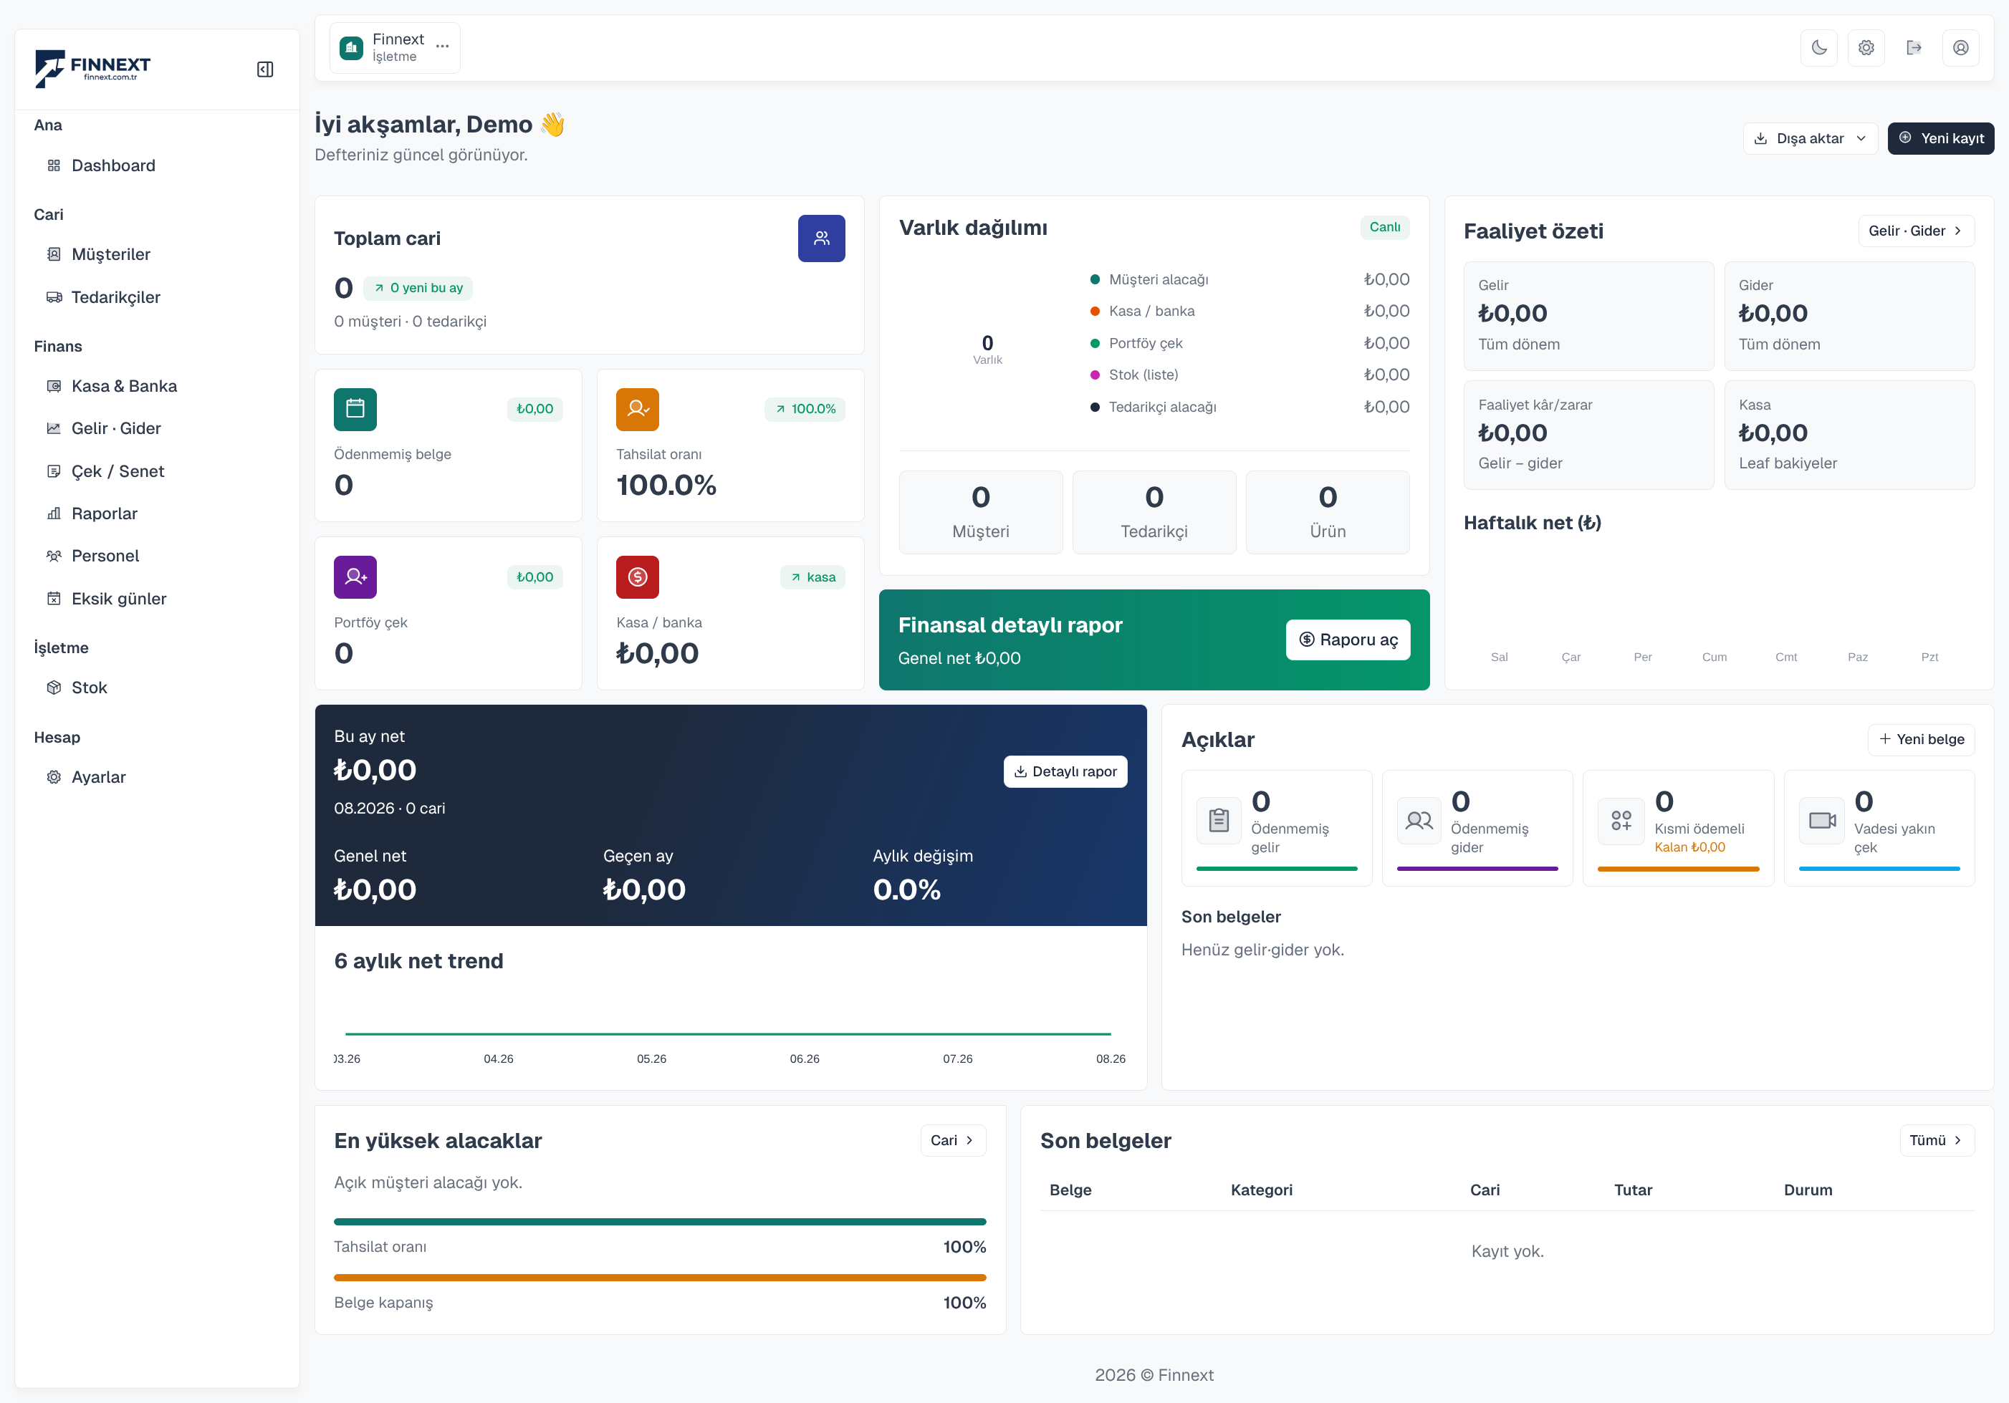Click the Belge column header

point(1070,1190)
